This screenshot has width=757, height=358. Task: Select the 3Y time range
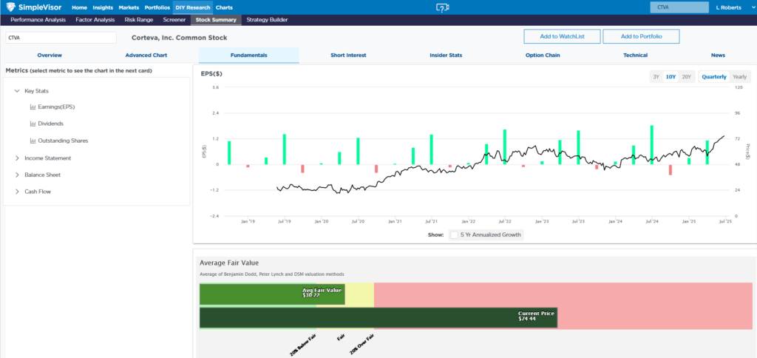tap(655, 77)
